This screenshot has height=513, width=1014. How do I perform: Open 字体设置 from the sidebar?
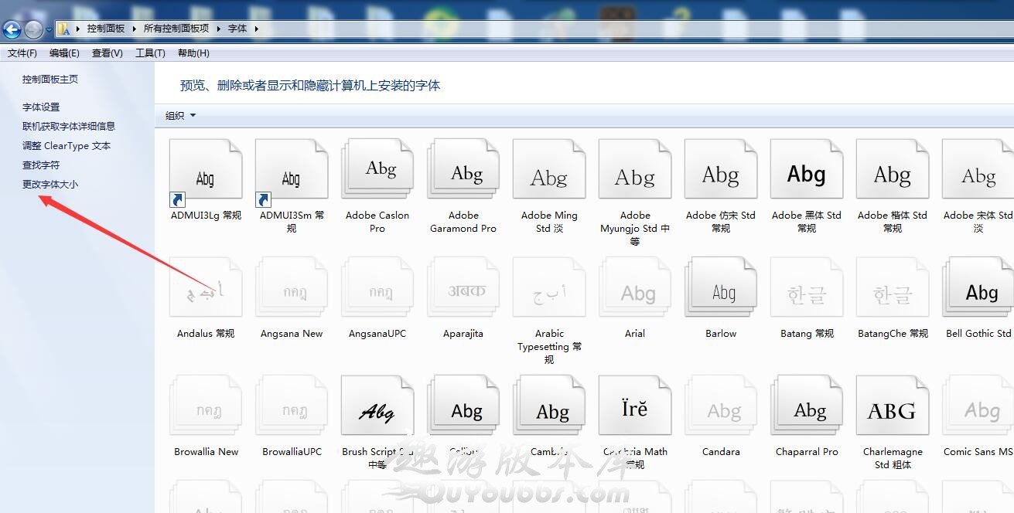coord(41,107)
